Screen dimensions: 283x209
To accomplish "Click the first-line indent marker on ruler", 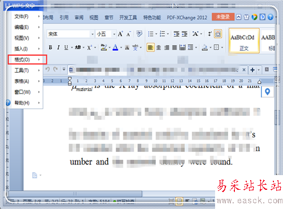I will 70,79.
